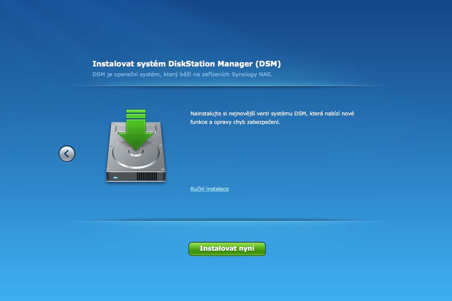Click the Instalovat systém DiskStation Manager heading
Screen dimensions: 452x301
[x=187, y=64]
